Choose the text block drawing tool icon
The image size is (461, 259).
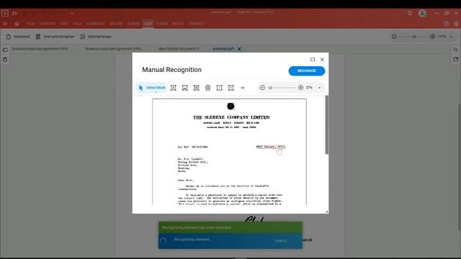point(174,88)
